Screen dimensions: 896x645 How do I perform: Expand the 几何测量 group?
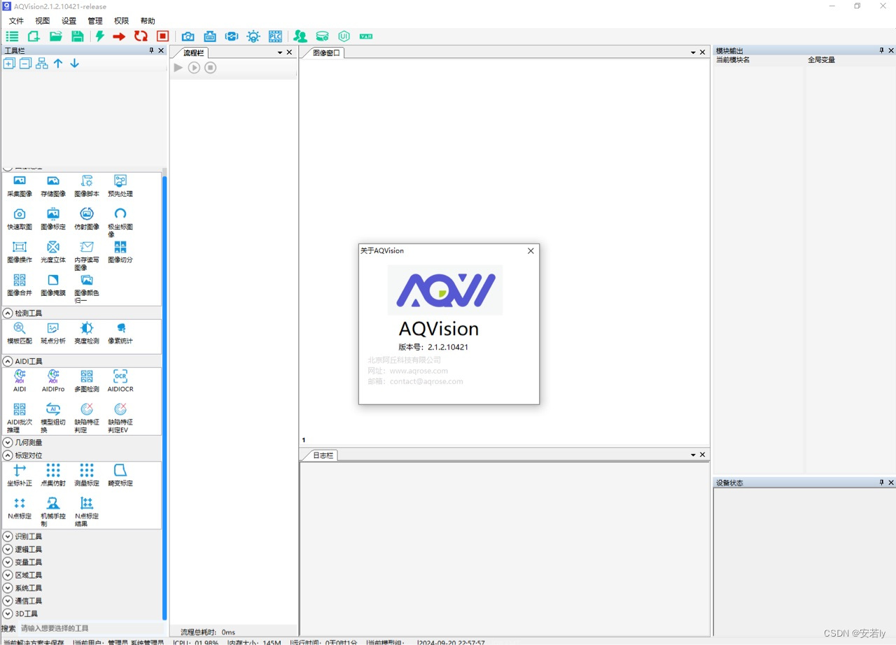coord(8,443)
